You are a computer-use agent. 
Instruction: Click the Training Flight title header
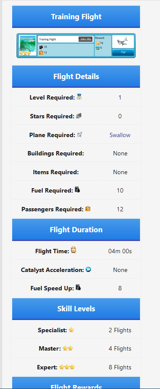[76, 17]
